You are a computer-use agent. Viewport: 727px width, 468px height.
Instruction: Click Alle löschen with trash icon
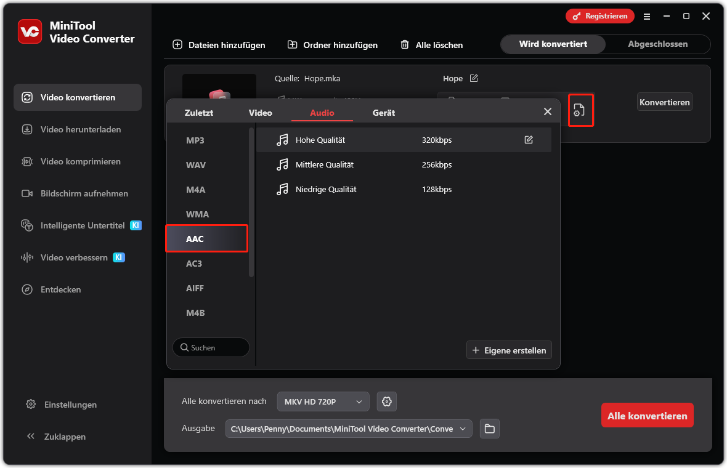432,45
